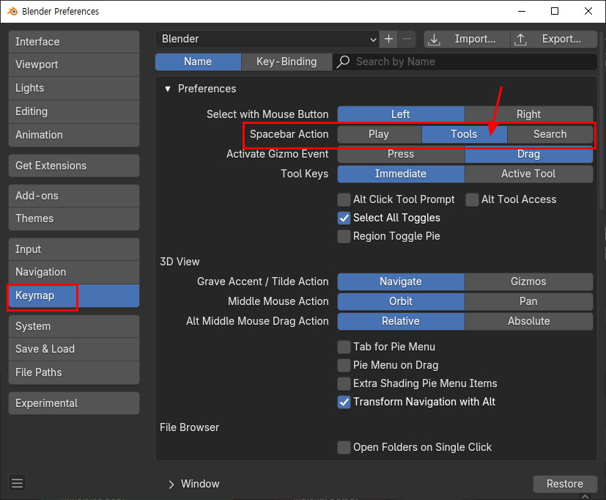The image size is (606, 500).
Task: Uncheck Select All Toggles
Action: 344,218
